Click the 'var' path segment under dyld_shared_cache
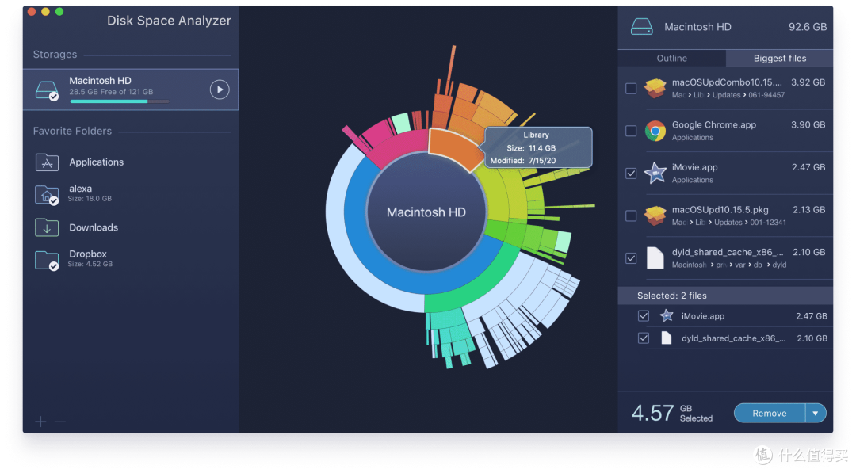This screenshot has width=856, height=473. (x=739, y=265)
